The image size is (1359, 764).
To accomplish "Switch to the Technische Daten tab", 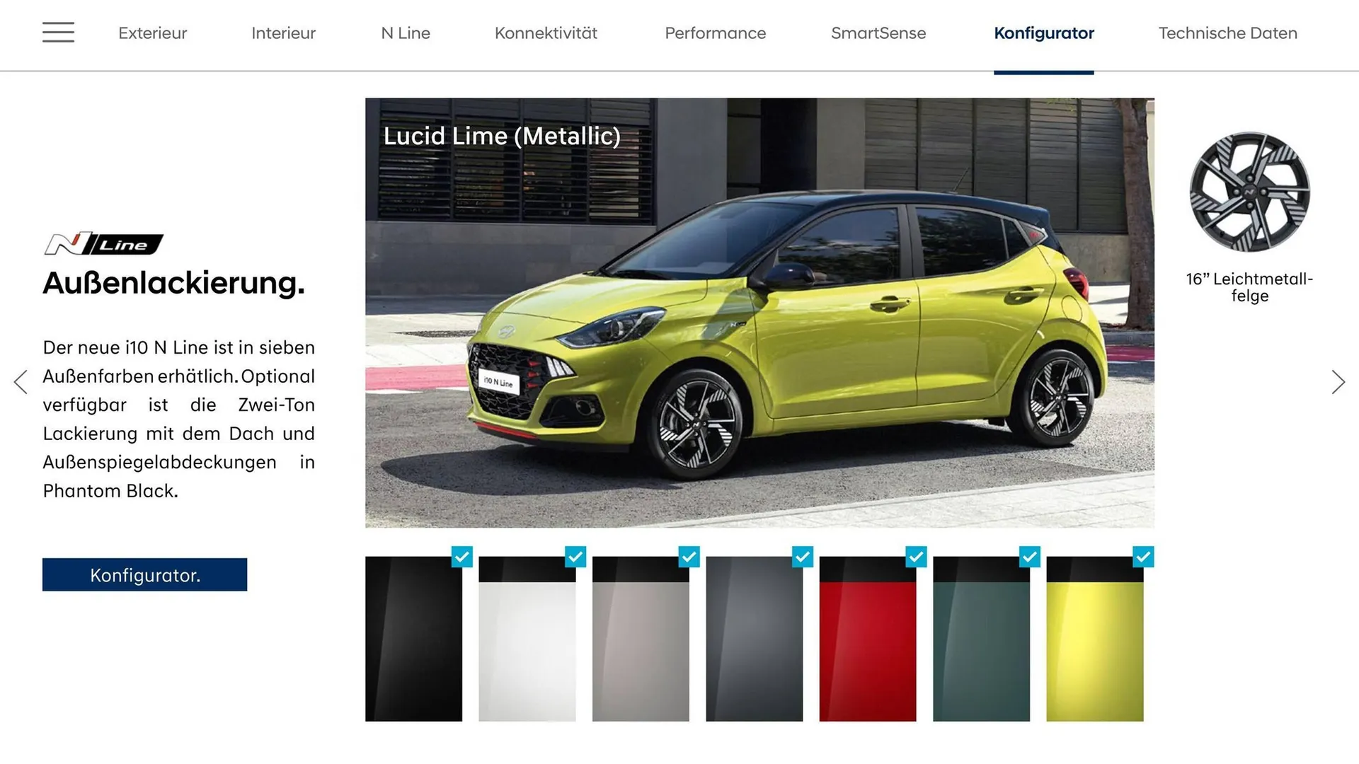I will point(1227,33).
